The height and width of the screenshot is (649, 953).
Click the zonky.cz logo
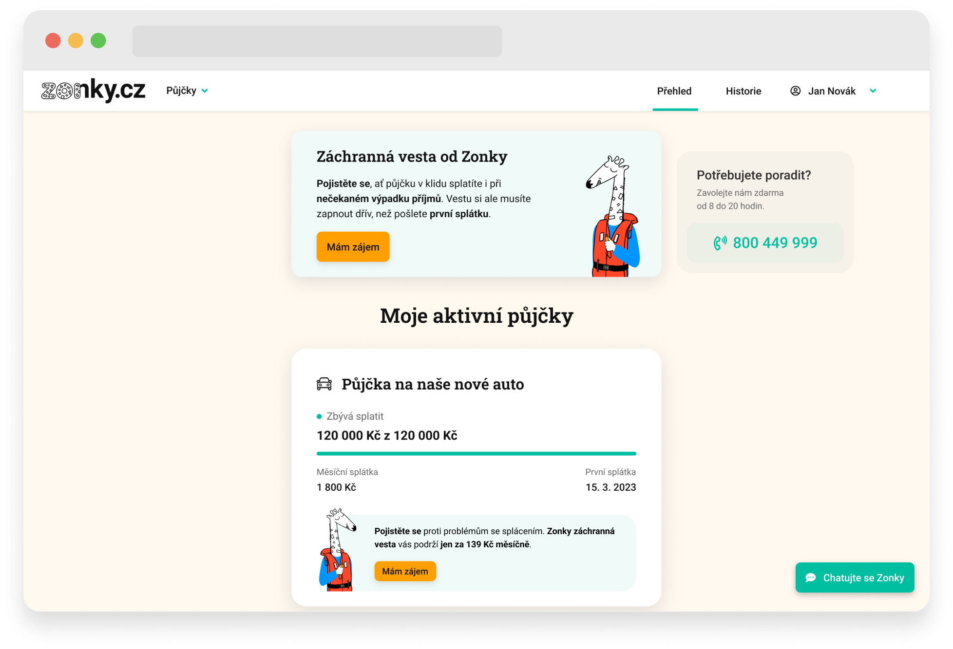93,91
